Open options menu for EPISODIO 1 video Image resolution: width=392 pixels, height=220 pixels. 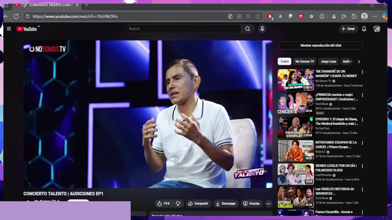point(362,120)
